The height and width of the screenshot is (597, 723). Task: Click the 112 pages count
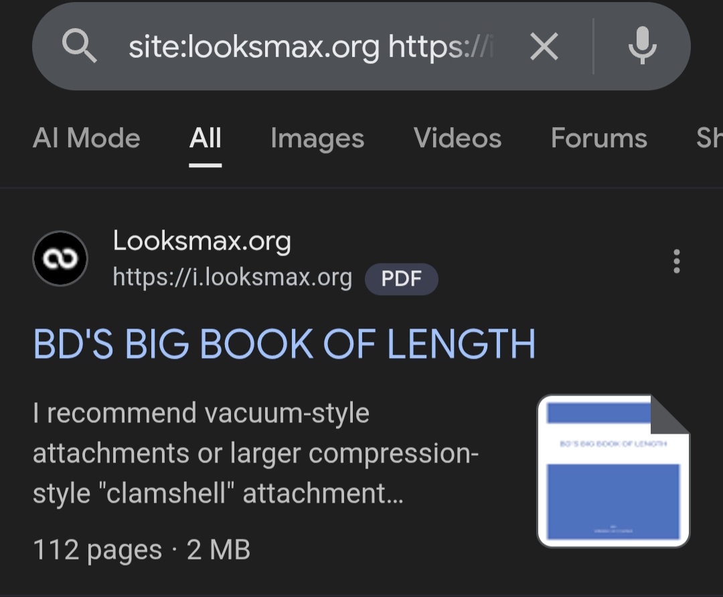click(x=97, y=550)
